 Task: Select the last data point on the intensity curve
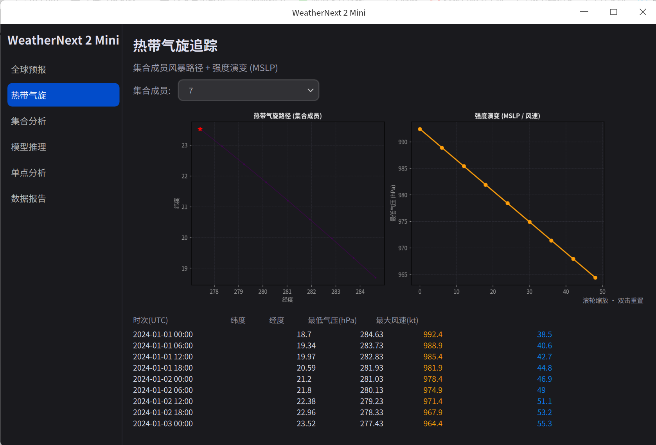coord(595,278)
